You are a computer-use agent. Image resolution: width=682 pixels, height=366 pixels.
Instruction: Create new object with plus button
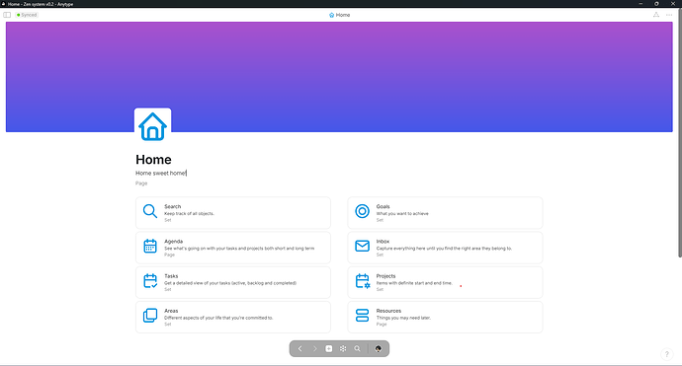(329, 348)
